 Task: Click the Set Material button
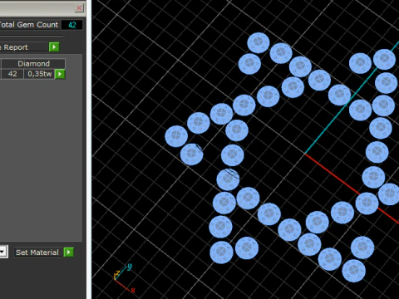point(37,252)
